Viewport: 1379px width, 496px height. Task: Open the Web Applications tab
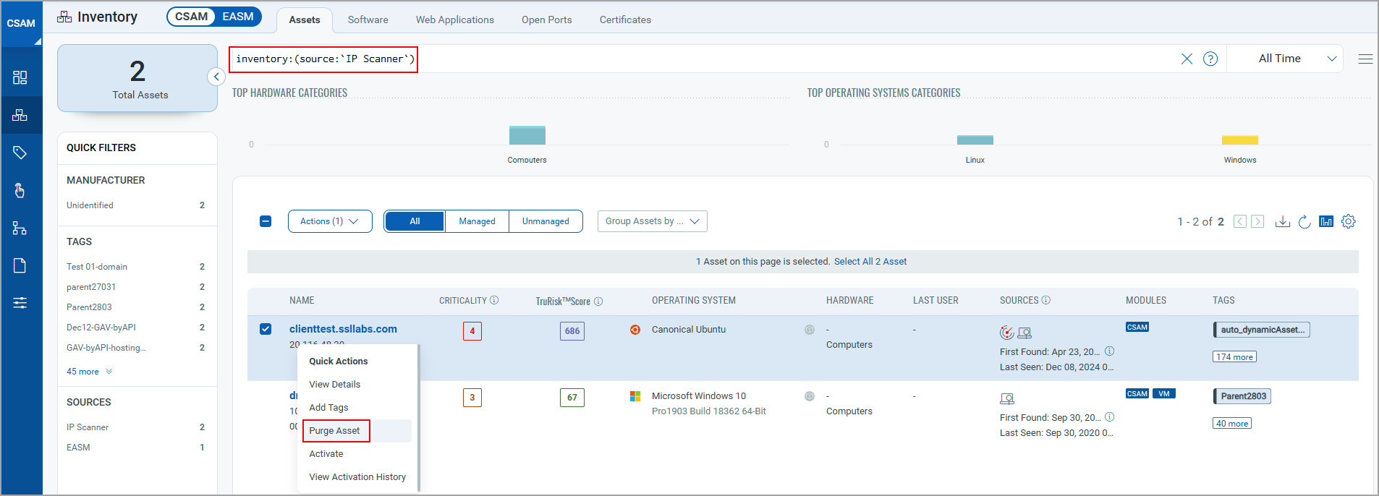click(455, 20)
